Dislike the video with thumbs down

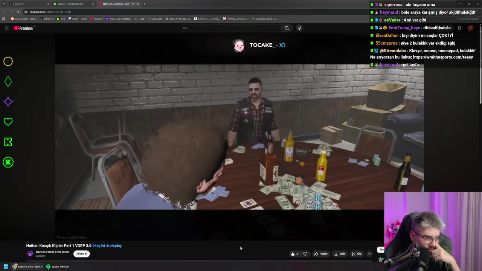(305, 254)
